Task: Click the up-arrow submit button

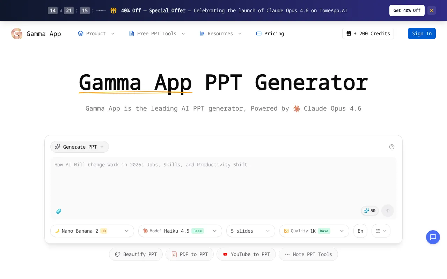Action: click(x=388, y=211)
